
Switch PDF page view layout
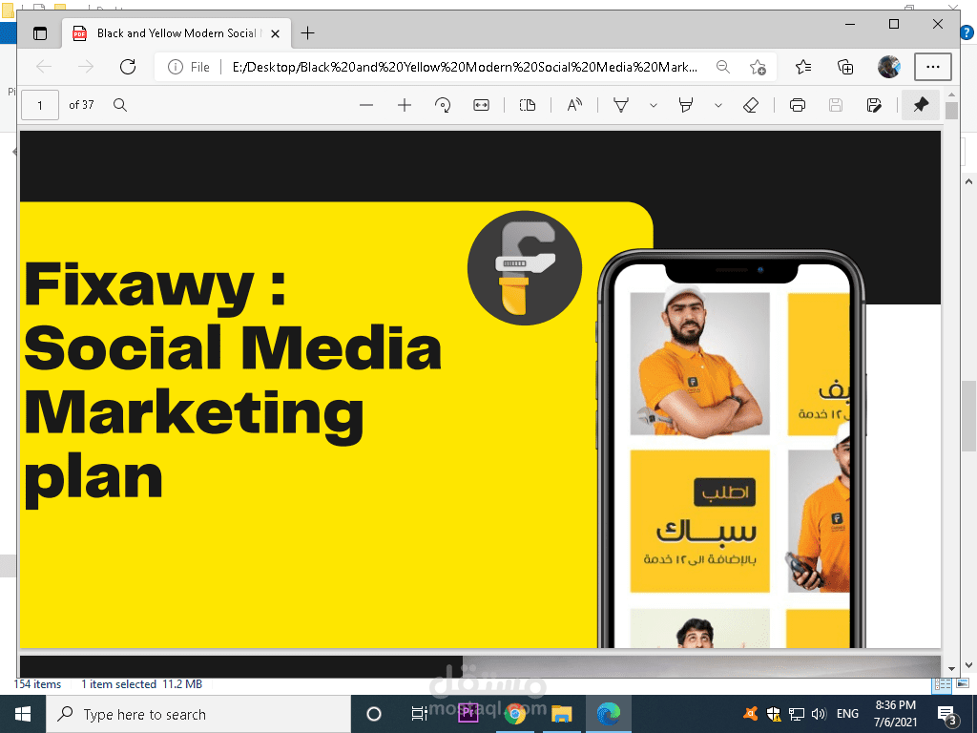point(527,105)
